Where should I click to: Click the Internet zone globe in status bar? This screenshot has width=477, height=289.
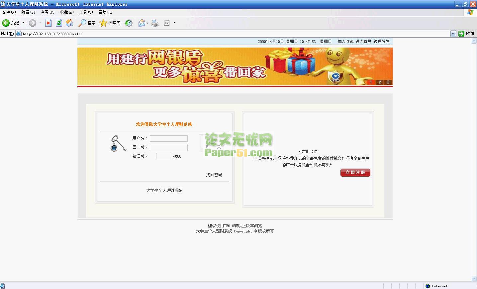click(428, 286)
